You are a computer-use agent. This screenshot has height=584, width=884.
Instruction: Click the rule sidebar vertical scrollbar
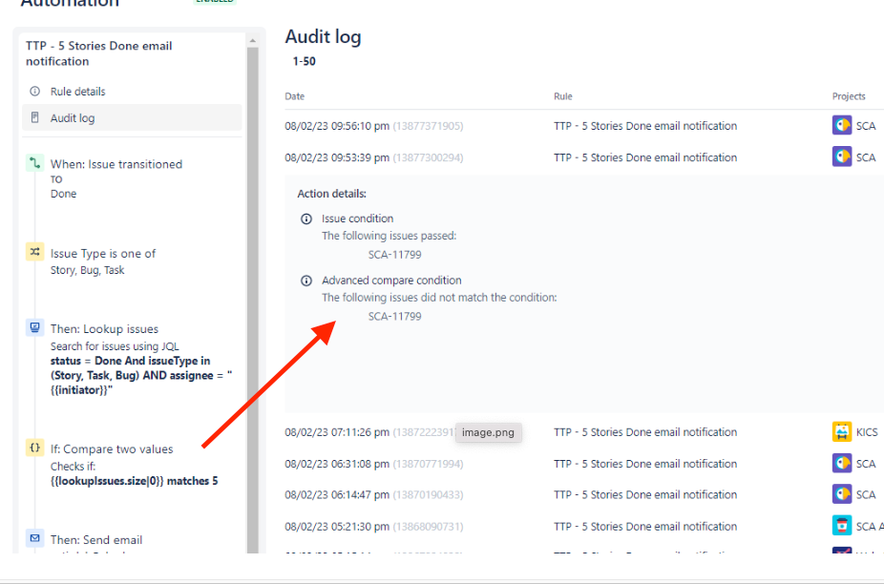pyautogui.click(x=253, y=299)
